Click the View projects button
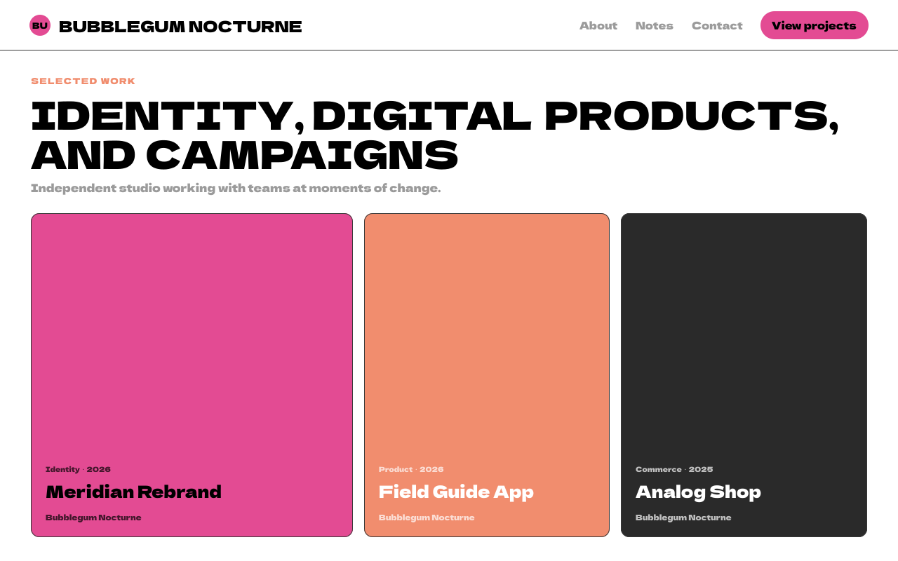The height and width of the screenshot is (561, 898). point(815,25)
